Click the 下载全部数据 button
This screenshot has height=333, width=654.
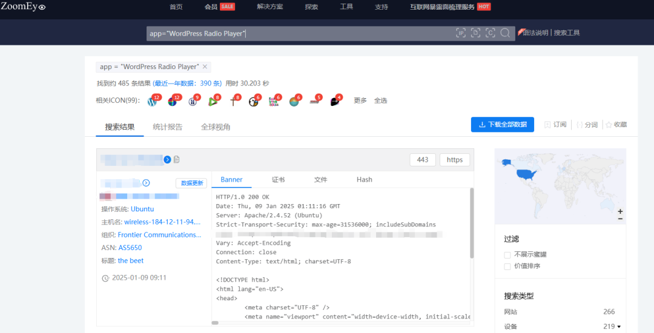point(503,125)
